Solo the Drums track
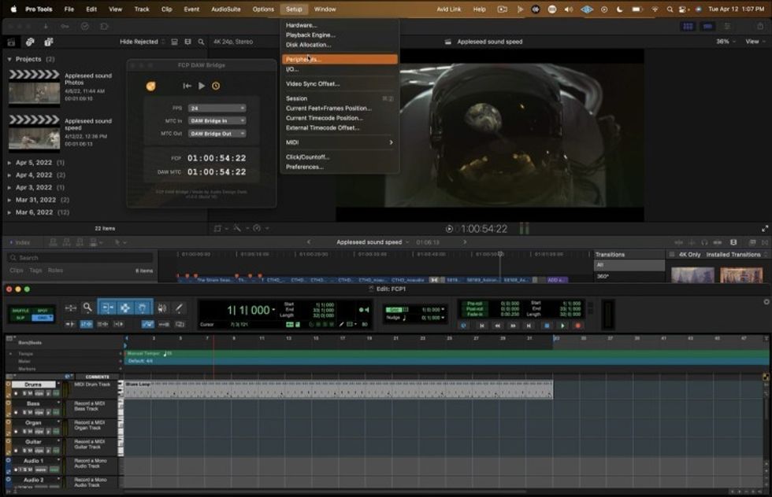Viewport: 772px width, 497px height. tap(24, 393)
